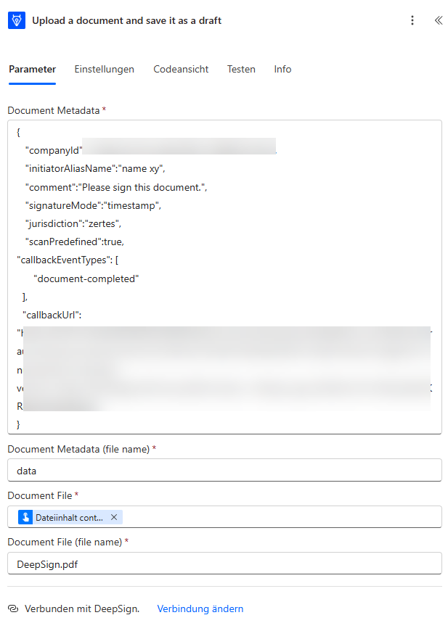Collapse the panel with the double chevron
This screenshot has width=448, height=623.
(x=439, y=20)
